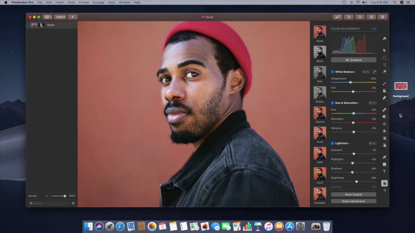Screen dimensions: 415x233
Task: Click the document icon in toolbar
Action: tap(360, 17)
